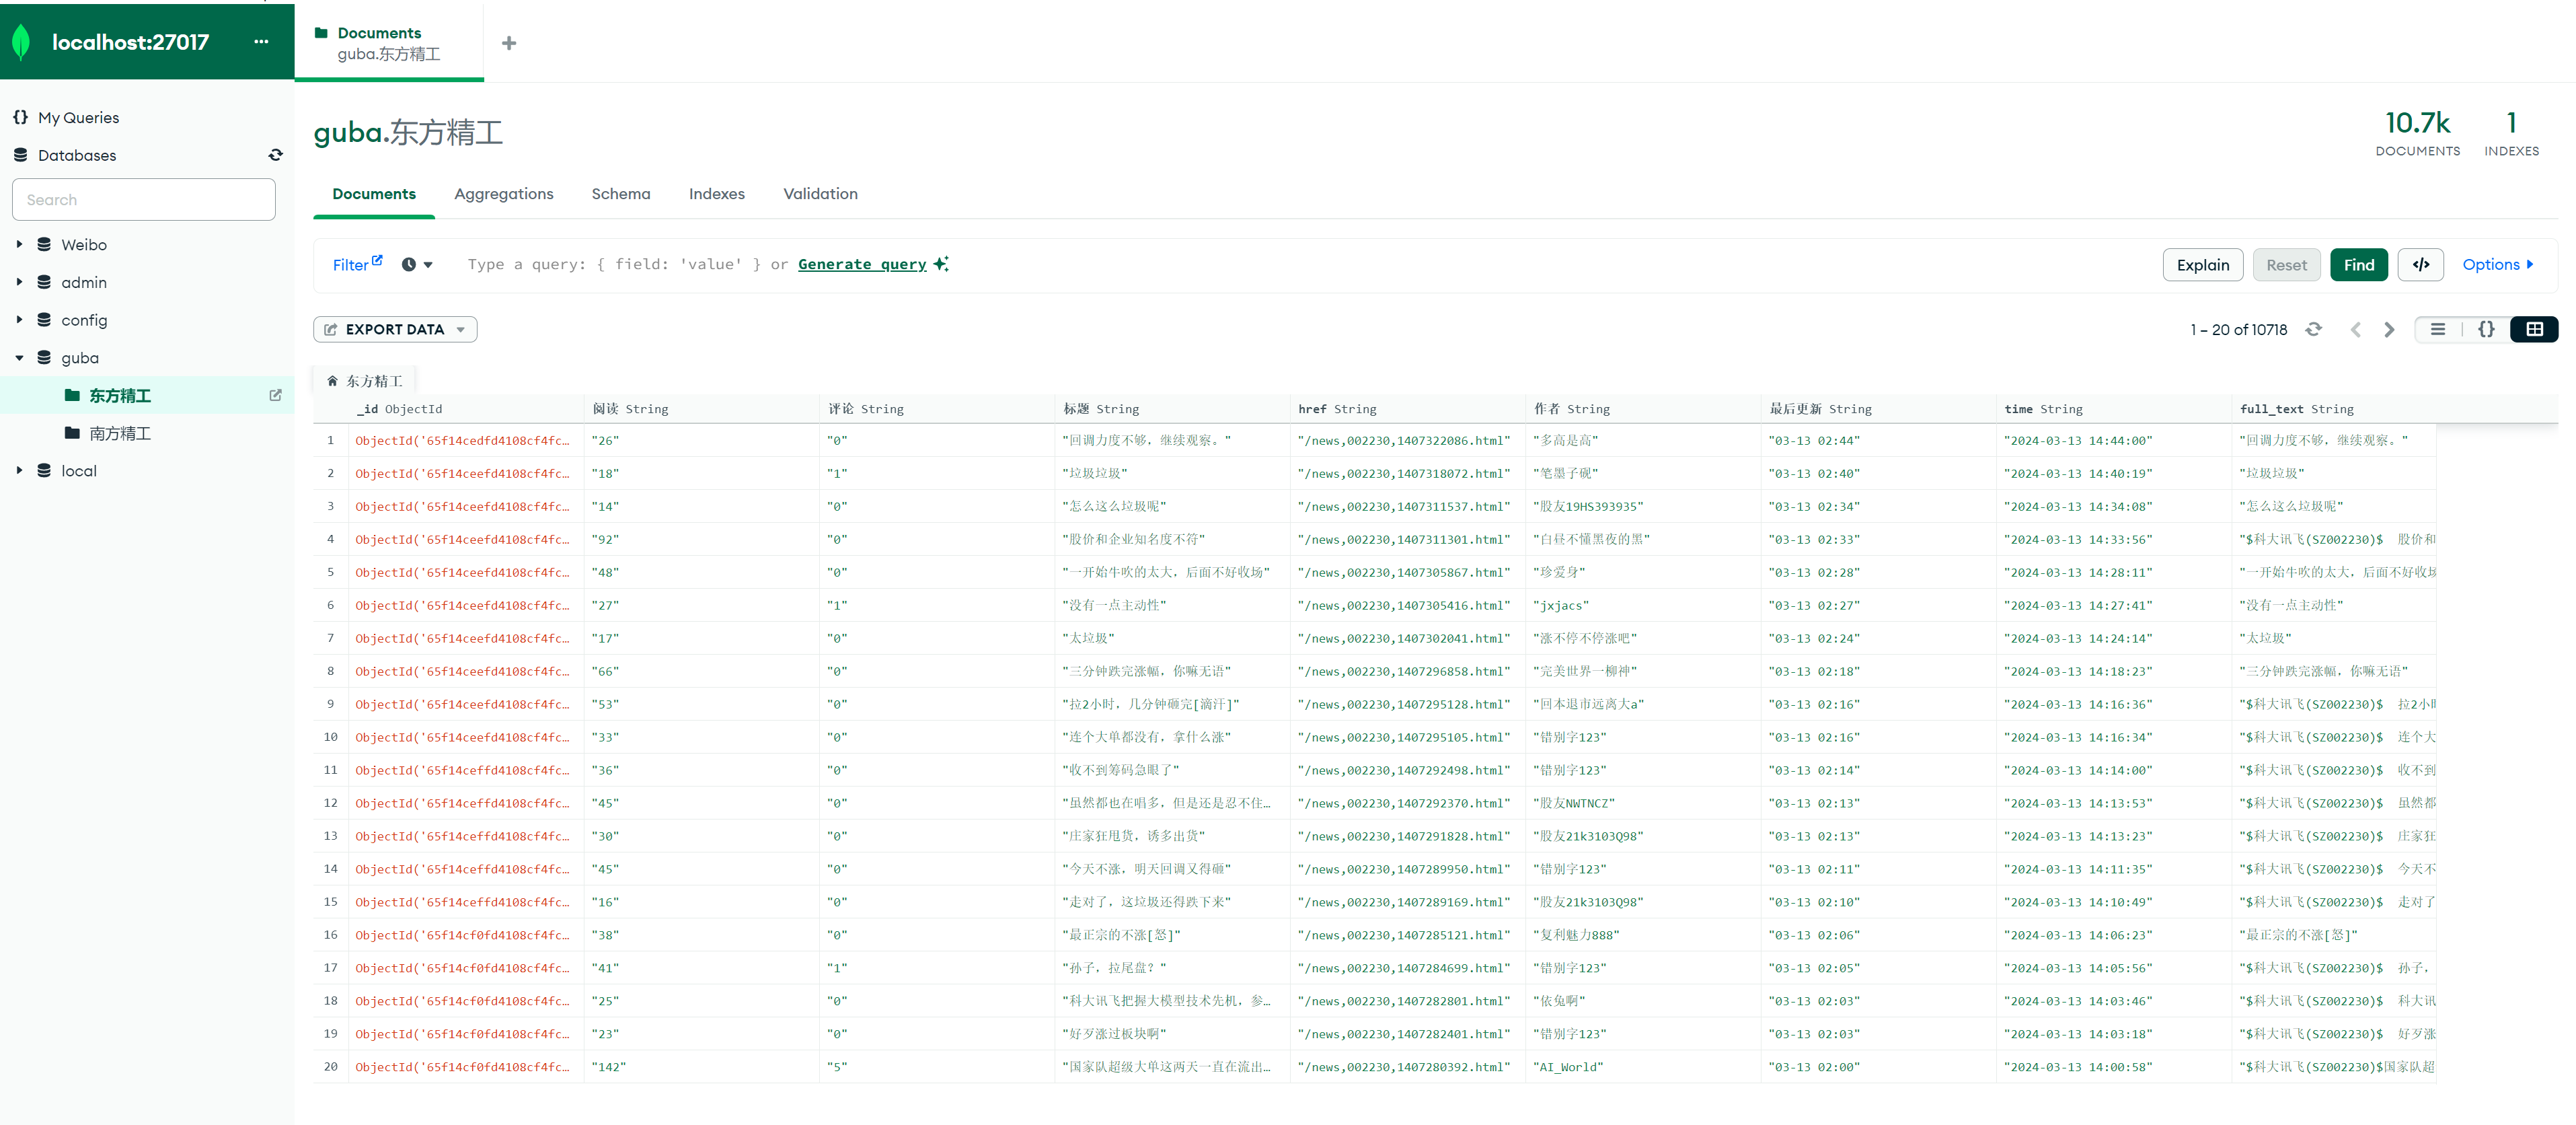This screenshot has height=1125, width=2576.
Task: Select the guba.东方精工 workspace tab
Action: coord(389,43)
